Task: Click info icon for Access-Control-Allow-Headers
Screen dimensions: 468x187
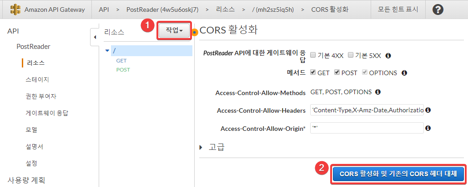Action: [428, 110]
